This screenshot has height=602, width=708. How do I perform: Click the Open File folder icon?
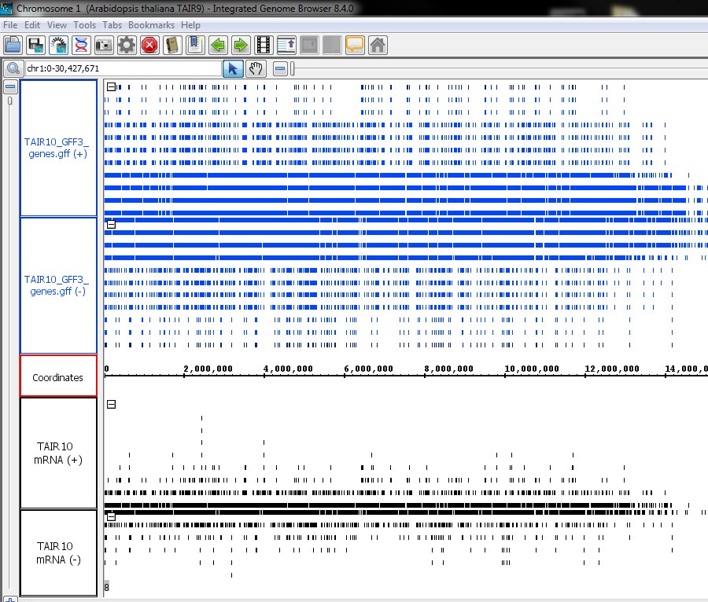(12, 45)
